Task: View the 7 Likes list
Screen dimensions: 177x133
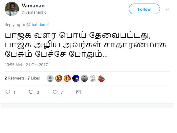Action: click(x=34, y=78)
